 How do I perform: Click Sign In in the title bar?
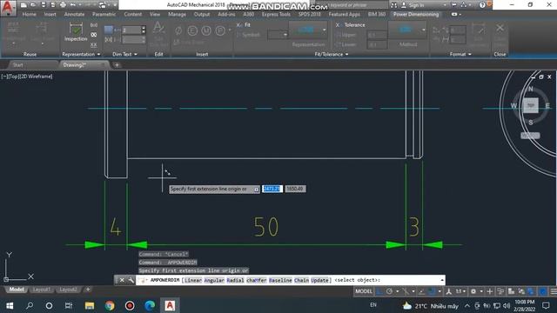(416, 5)
